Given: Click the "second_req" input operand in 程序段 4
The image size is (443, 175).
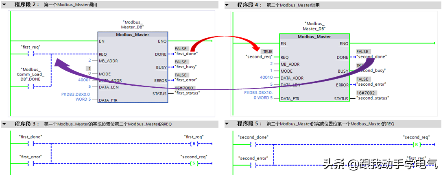Looking at the screenshot, I should (259, 57).
